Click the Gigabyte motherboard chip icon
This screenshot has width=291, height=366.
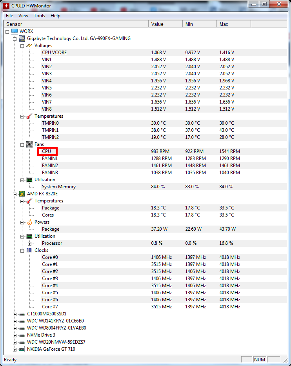coord(22,38)
